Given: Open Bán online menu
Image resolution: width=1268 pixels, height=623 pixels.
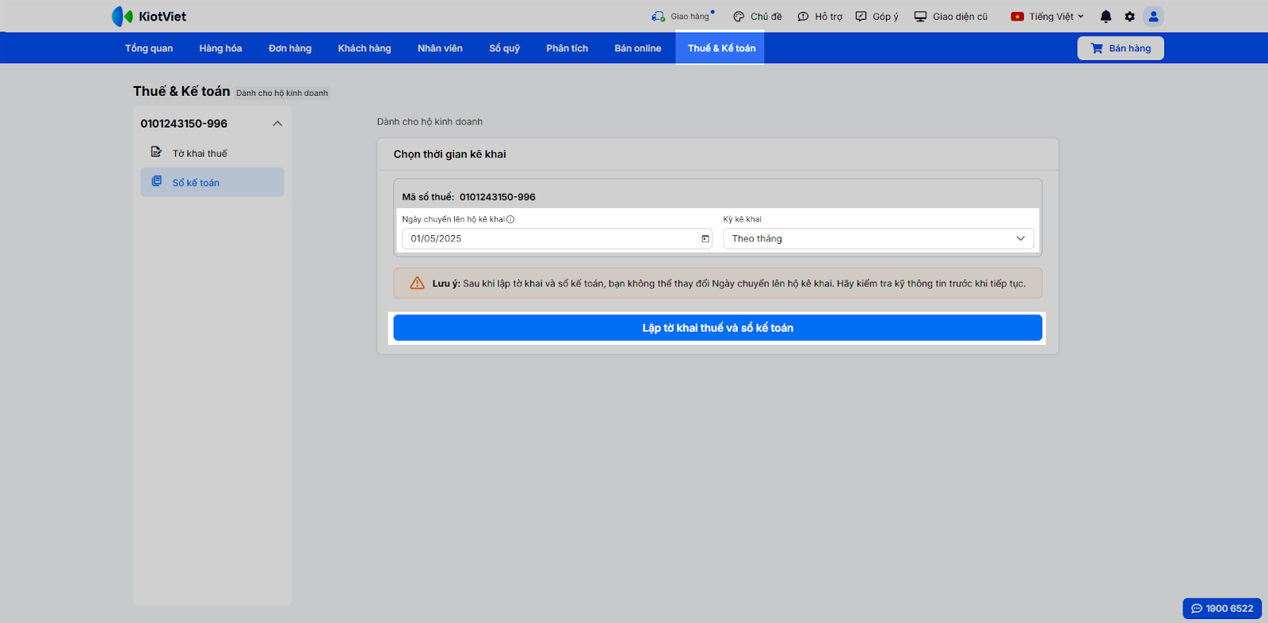Looking at the screenshot, I should click(x=638, y=48).
